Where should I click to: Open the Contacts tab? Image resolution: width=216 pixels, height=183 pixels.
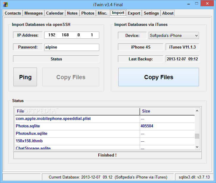point(13,13)
